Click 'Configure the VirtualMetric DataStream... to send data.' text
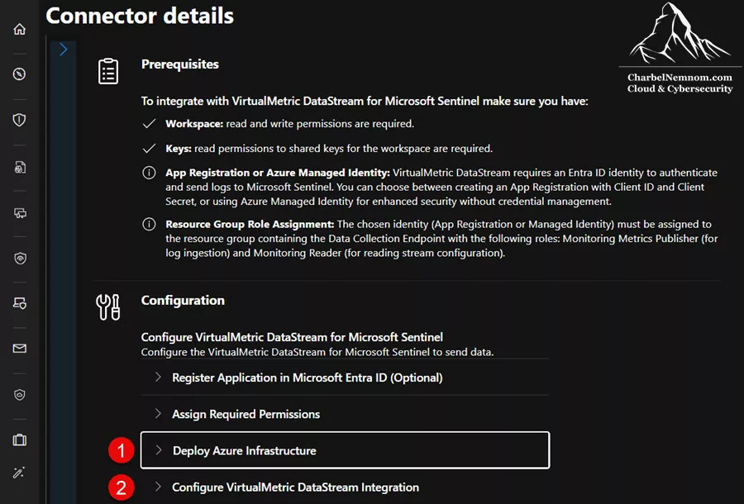The width and height of the screenshot is (744, 504). pyautogui.click(x=317, y=352)
